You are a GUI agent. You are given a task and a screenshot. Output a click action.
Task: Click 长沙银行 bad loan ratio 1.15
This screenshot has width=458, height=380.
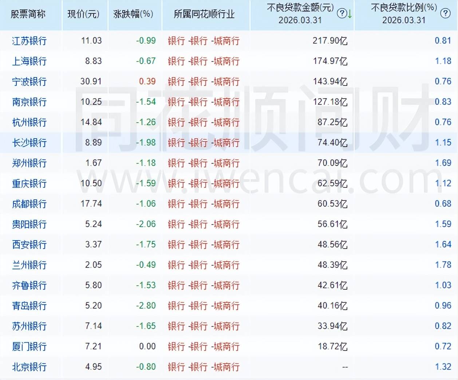click(x=443, y=142)
